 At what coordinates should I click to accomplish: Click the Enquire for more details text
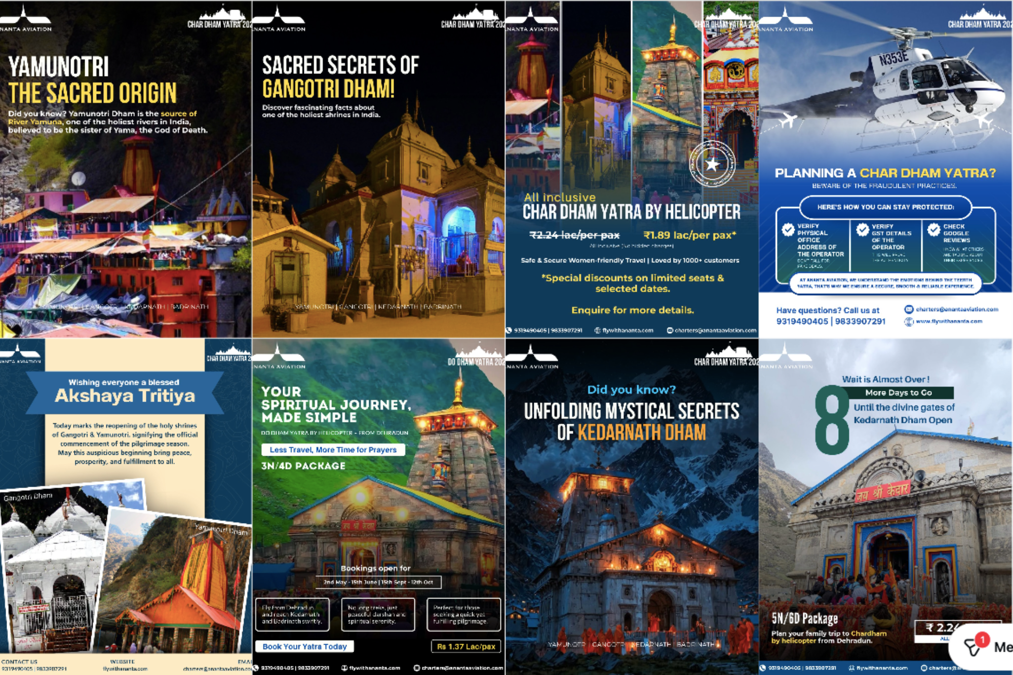click(632, 310)
